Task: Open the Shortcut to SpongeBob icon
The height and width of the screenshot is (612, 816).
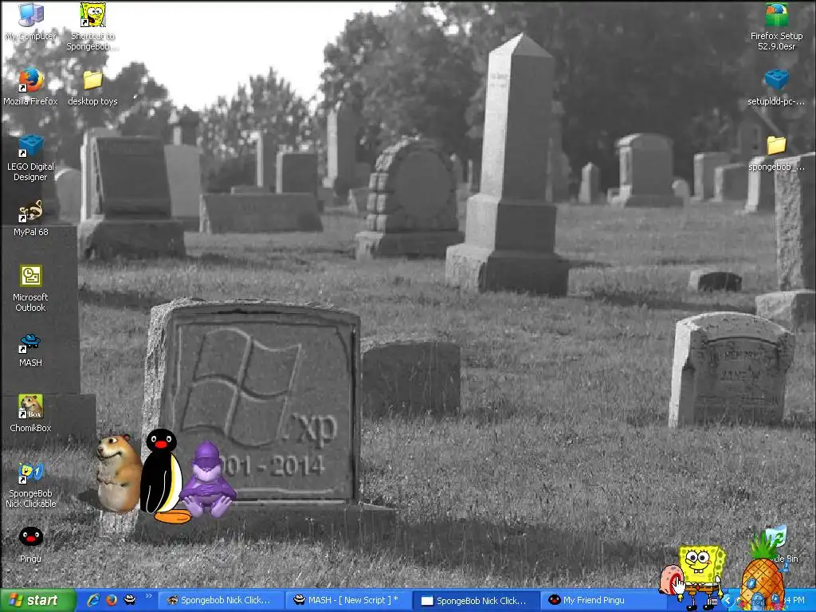Action: [x=92, y=26]
